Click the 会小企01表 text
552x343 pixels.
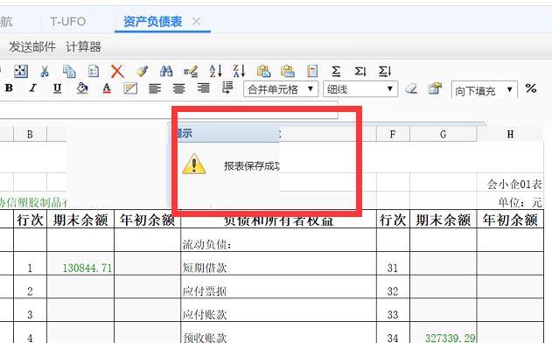click(514, 184)
